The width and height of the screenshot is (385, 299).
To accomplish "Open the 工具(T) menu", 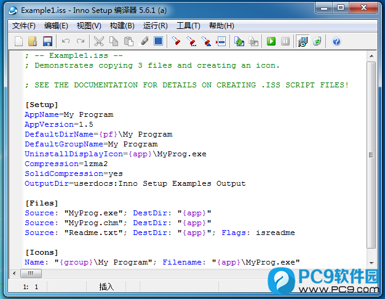I will click(x=188, y=26).
